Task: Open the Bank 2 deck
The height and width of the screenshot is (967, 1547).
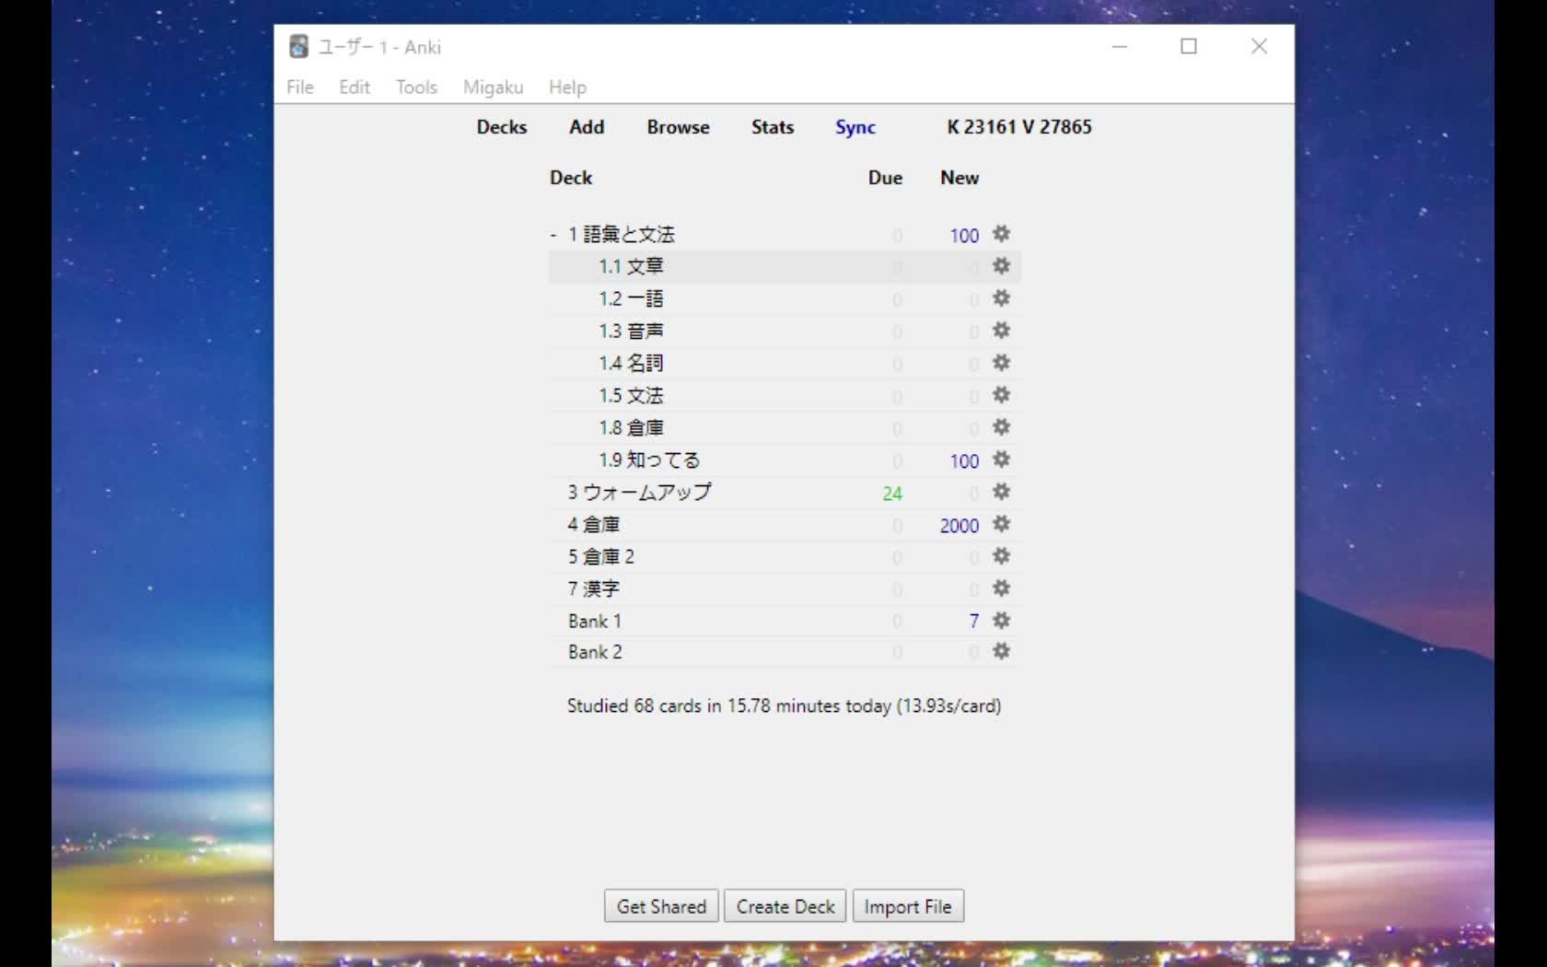Action: pos(595,651)
